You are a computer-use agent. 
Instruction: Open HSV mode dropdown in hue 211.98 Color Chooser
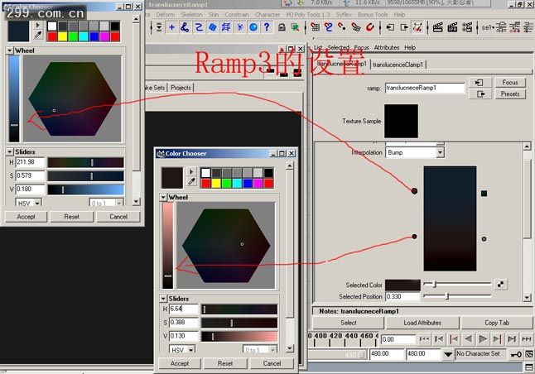37,203
